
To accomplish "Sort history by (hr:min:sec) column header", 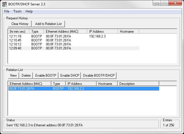I will pos(19,32).
